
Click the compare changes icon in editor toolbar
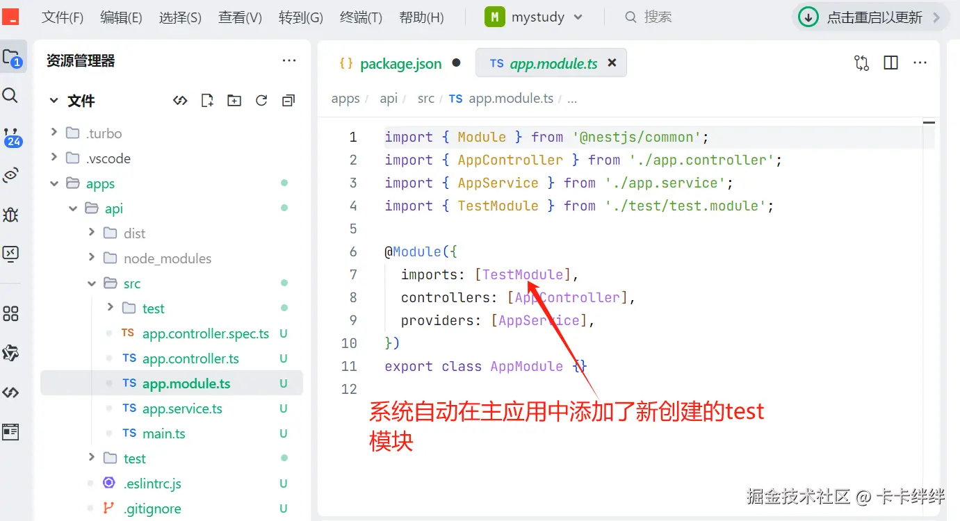[x=861, y=63]
